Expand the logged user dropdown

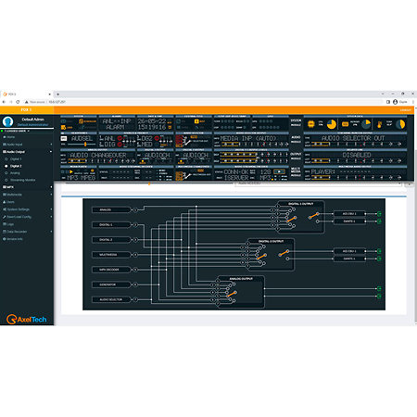[x=16, y=131]
